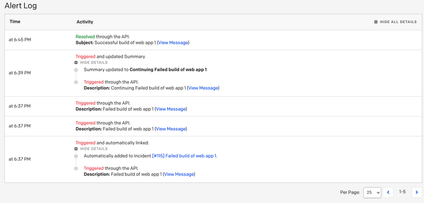
Task: View Message for the Successful build entry
Action: 173,43
